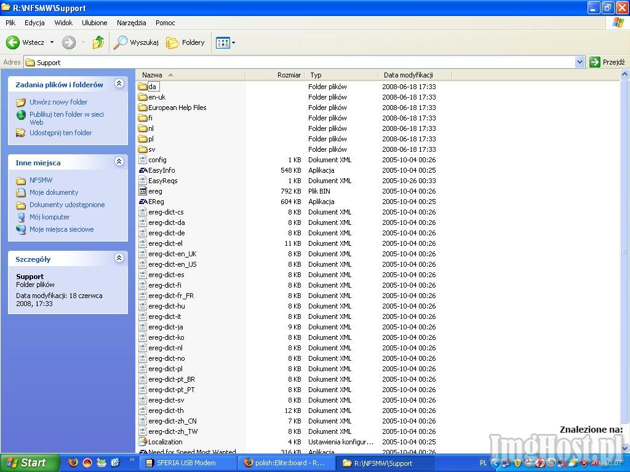Image resolution: width=630 pixels, height=472 pixels.
Task: Select the Localization settings file icon
Action: (x=143, y=441)
